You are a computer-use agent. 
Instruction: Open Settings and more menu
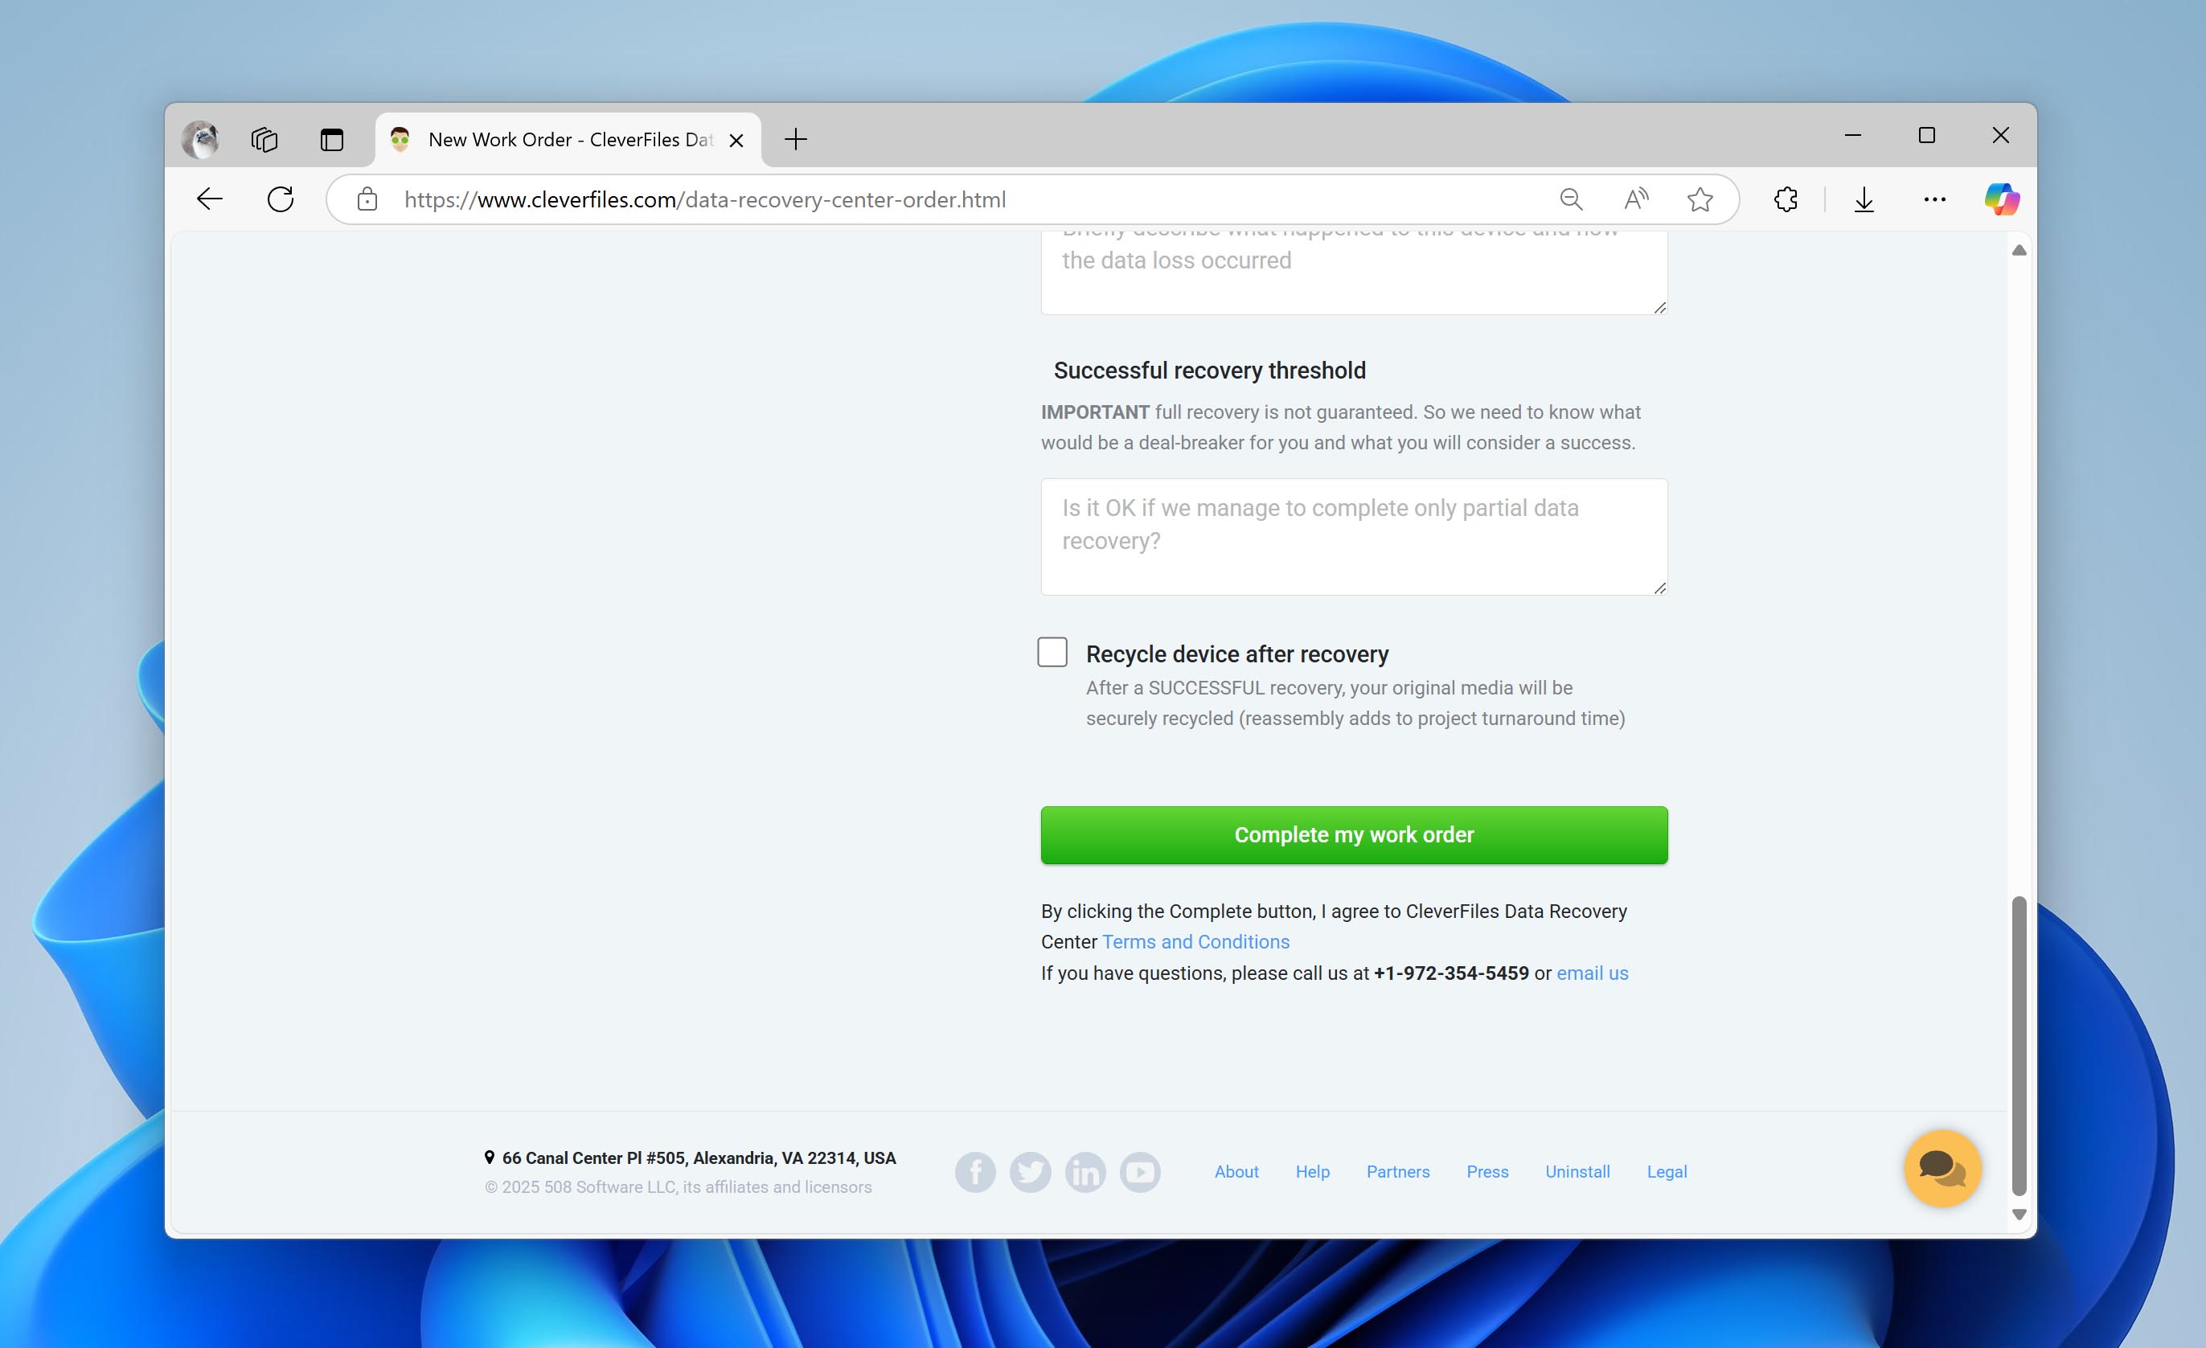pyautogui.click(x=1935, y=199)
